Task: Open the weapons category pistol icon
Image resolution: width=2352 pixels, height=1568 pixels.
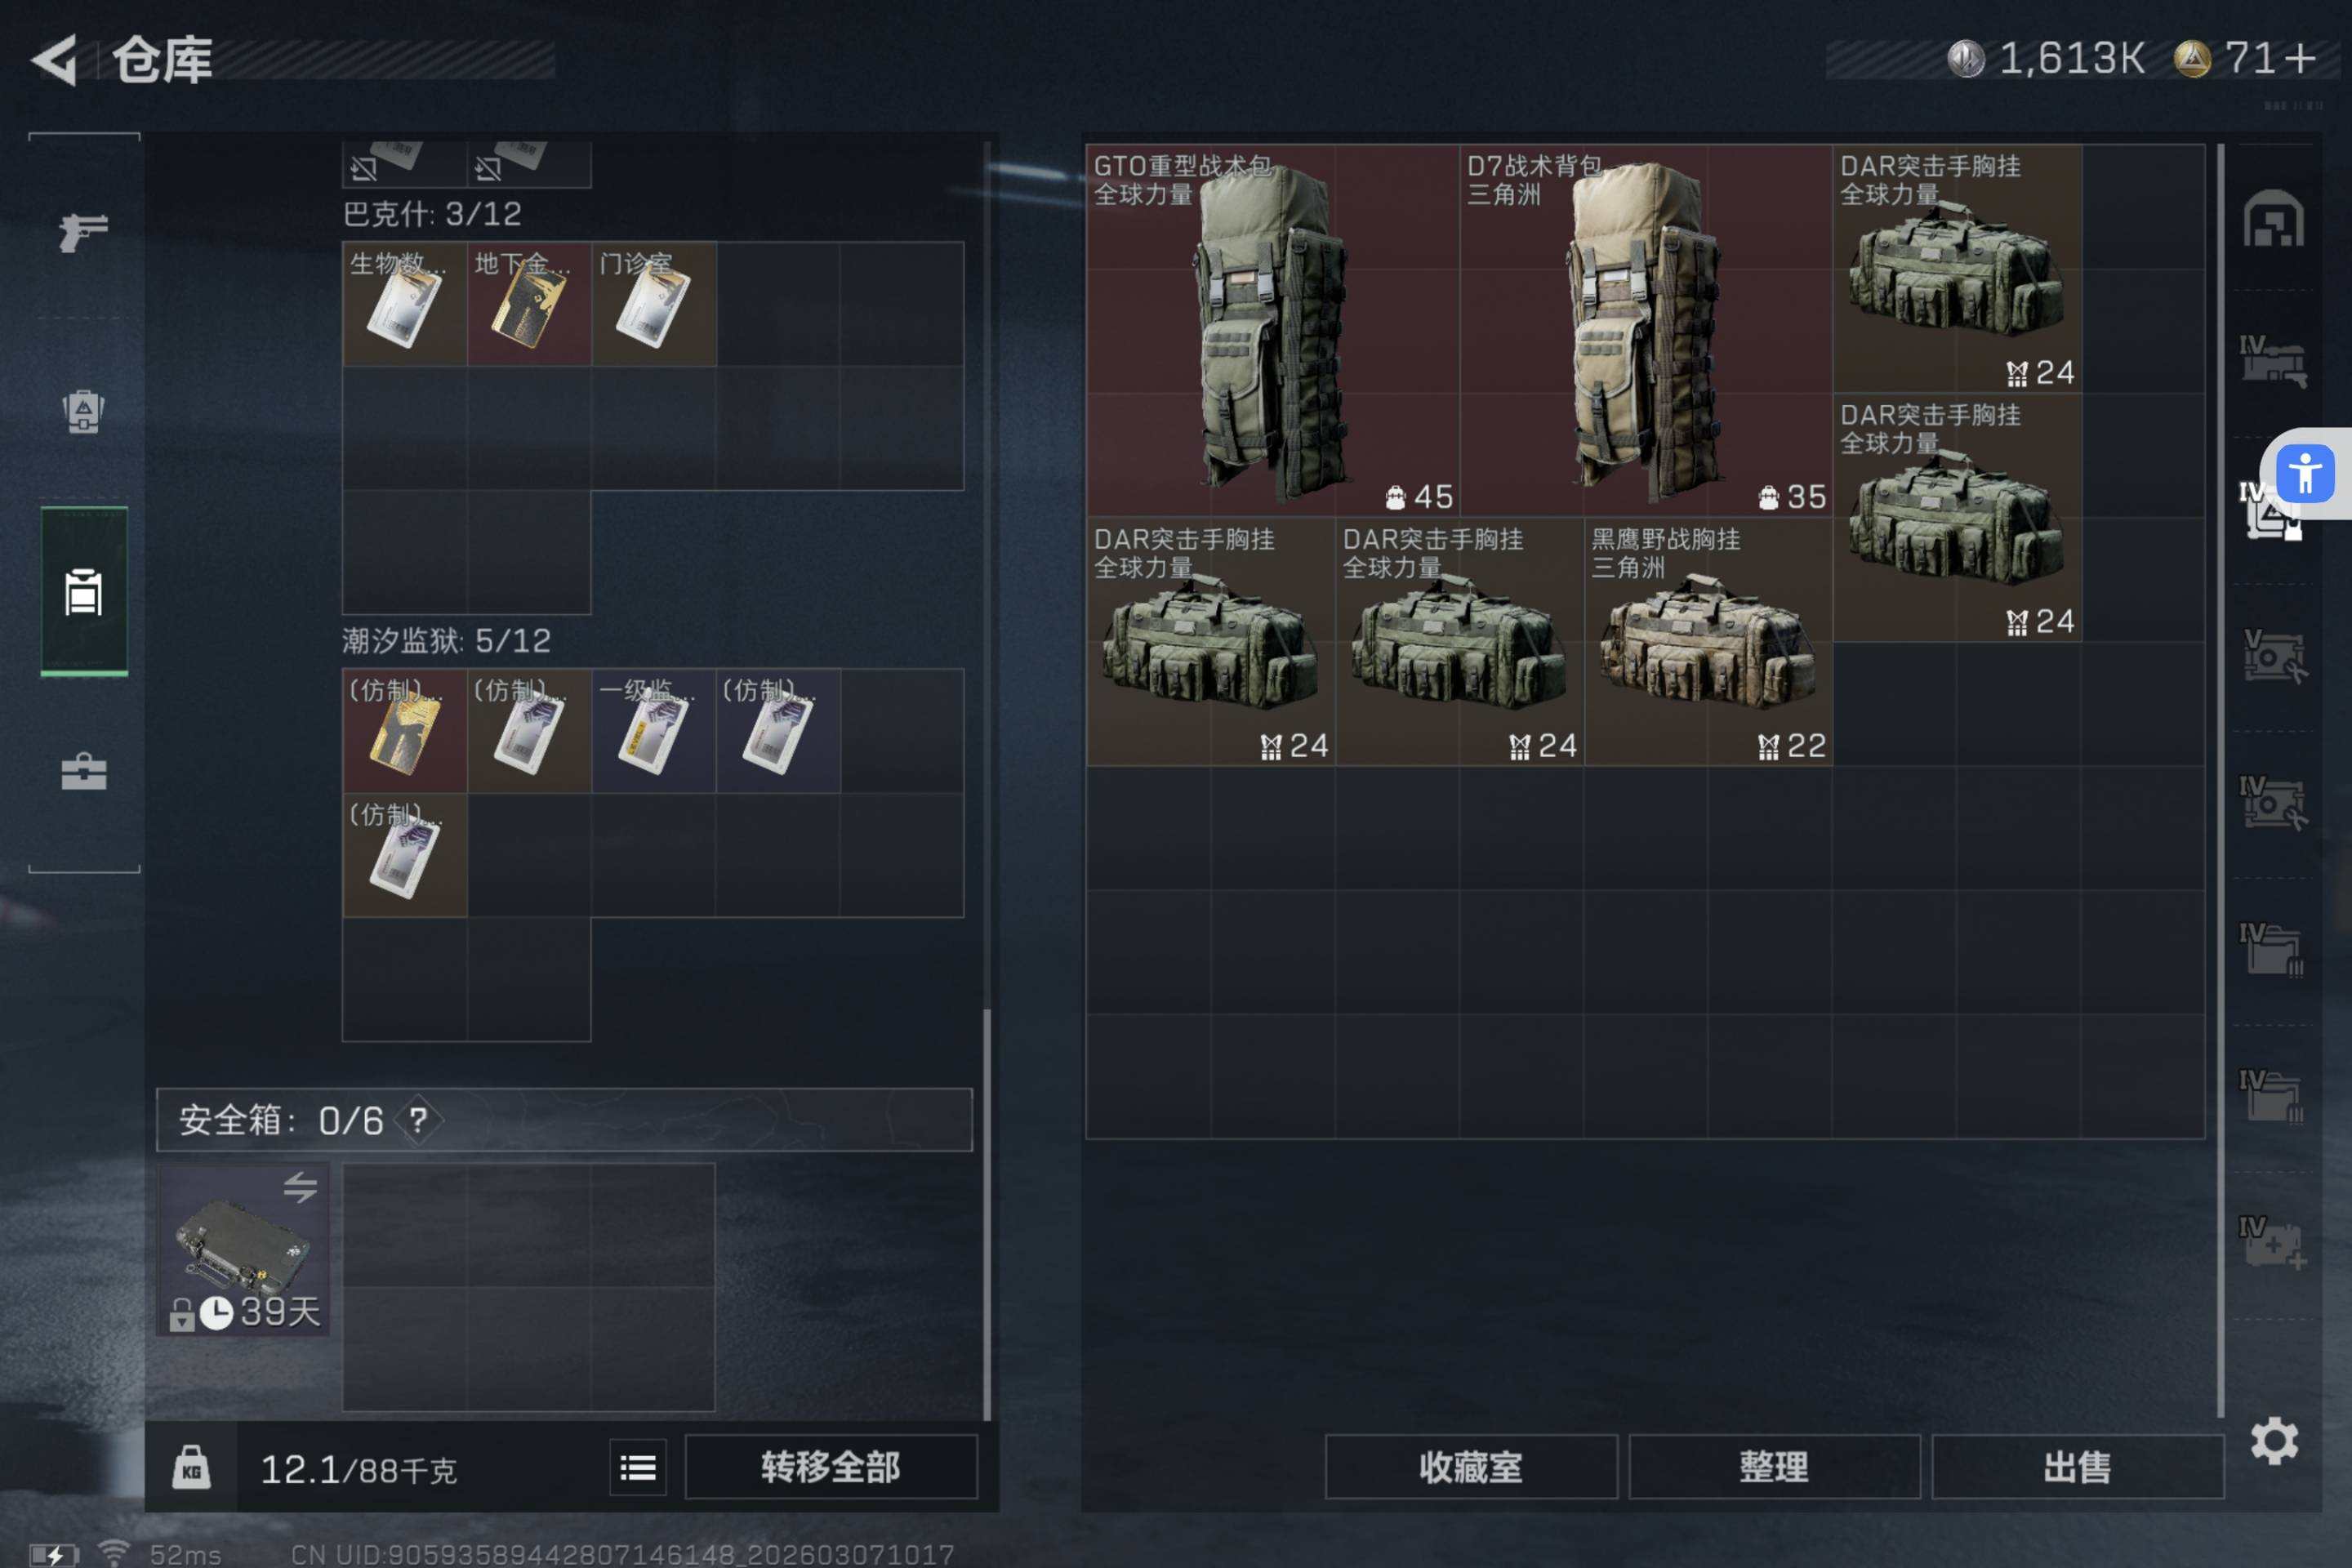Action: [x=84, y=233]
